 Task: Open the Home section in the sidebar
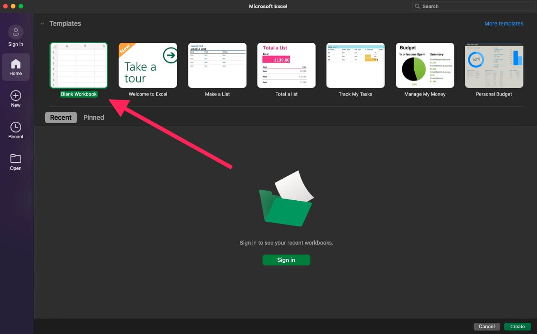pos(15,67)
